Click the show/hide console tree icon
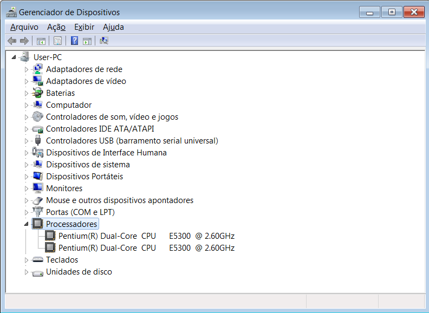The image size is (429, 313). click(41, 41)
